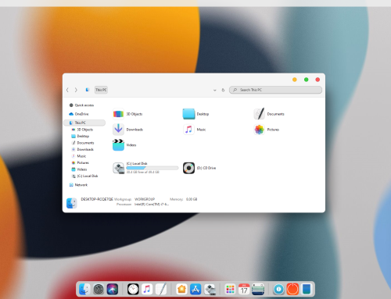Select Documents under This PC tree
Screen dimensions: 391x299
pyautogui.click(x=83, y=143)
